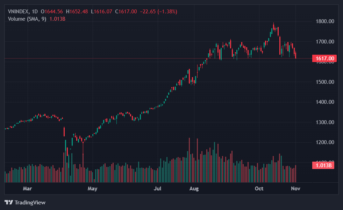Click the Jul label on time axis
The width and height of the screenshot is (343, 210).
[158, 189]
